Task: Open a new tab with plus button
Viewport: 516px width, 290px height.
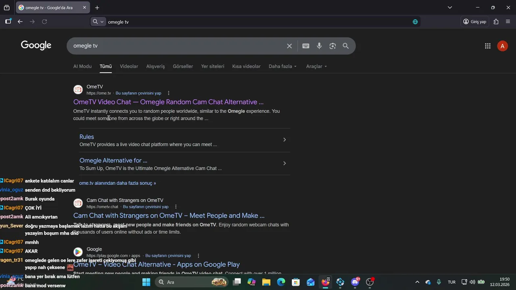Action: pyautogui.click(x=97, y=8)
